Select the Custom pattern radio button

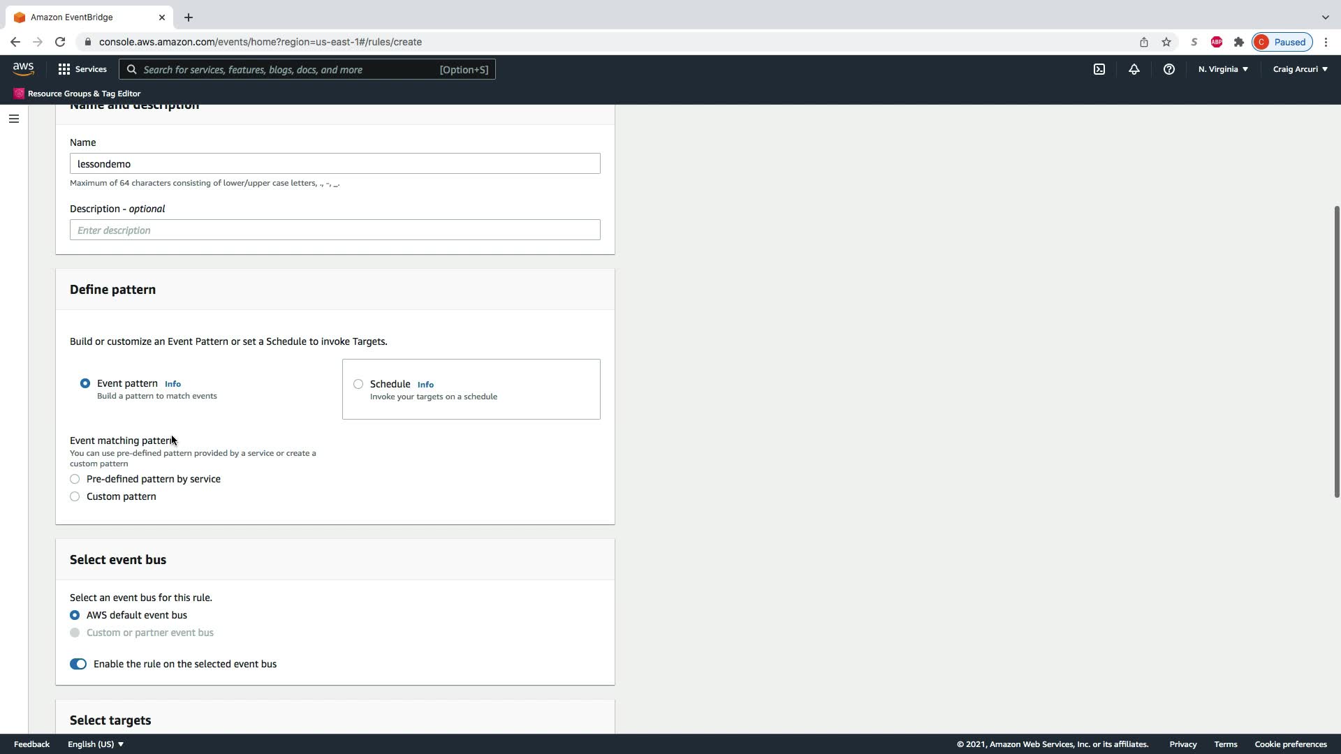[75, 496]
